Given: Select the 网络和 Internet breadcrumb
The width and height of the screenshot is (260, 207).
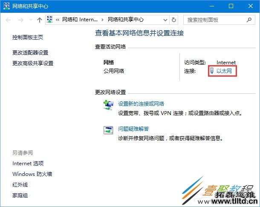Looking at the screenshot, I should click(80, 20).
